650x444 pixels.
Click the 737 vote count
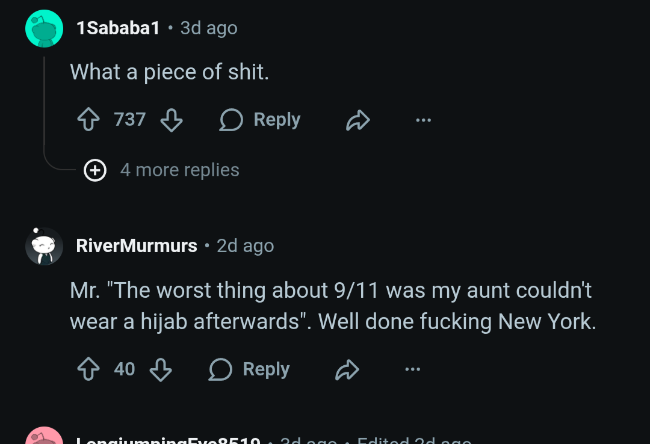click(x=130, y=120)
